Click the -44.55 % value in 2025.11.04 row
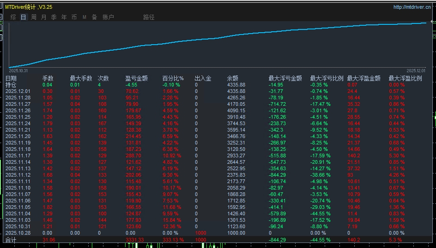436x248 pixels. 320,213
